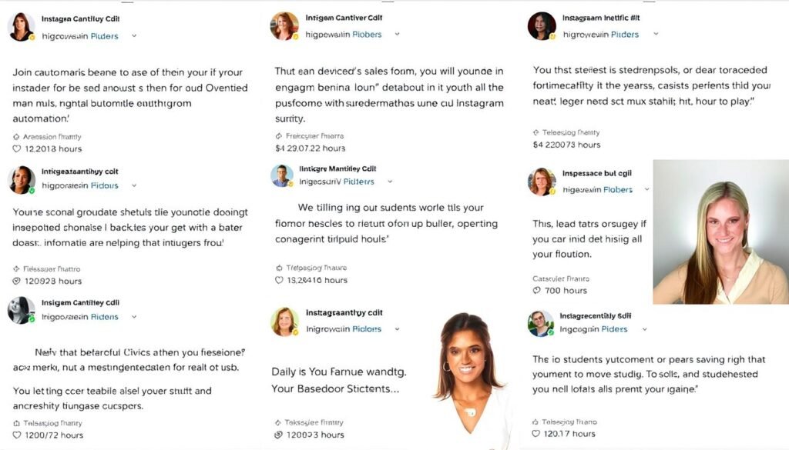The height and width of the screenshot is (450, 789).
Task: Expand the chevron beside "IngesuriV Pidiers"
Action: 390,182
